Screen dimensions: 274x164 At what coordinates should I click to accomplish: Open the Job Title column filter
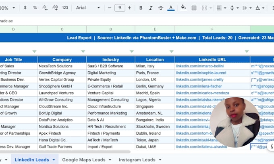click(x=34, y=52)
